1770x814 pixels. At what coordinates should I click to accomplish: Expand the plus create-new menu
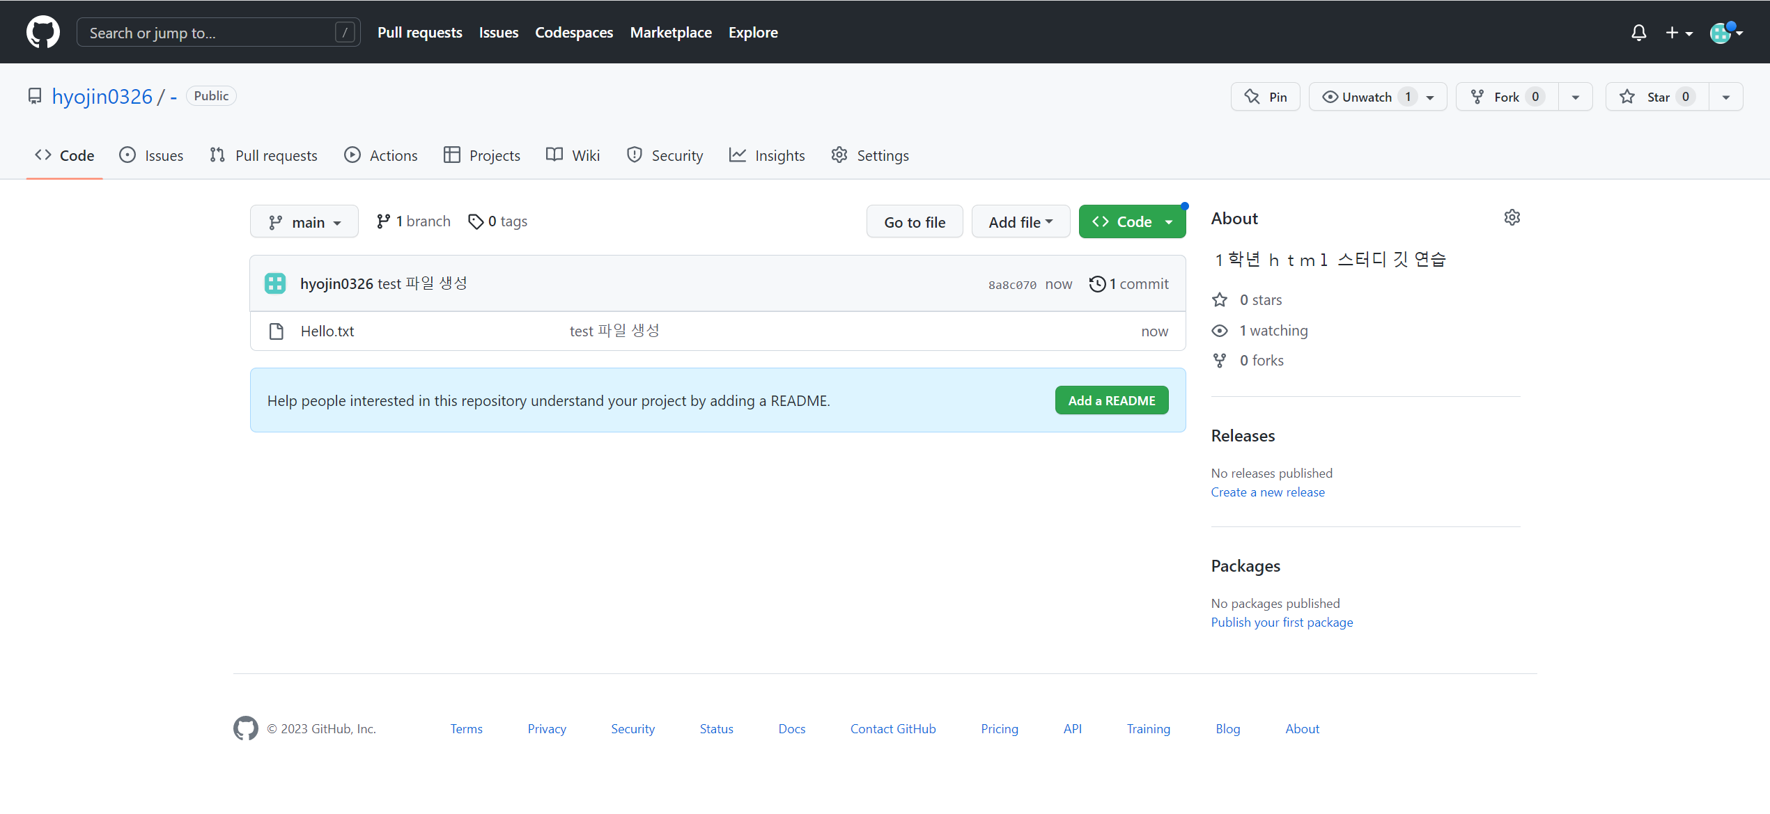click(1679, 33)
